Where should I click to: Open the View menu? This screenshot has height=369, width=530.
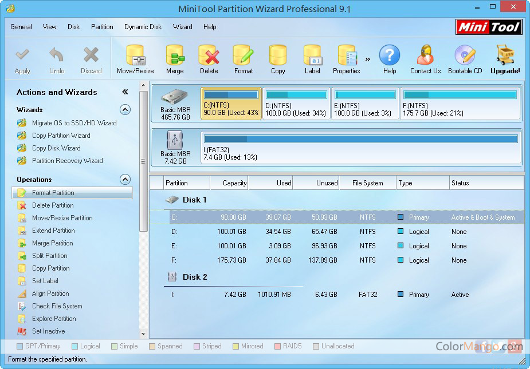tap(49, 27)
